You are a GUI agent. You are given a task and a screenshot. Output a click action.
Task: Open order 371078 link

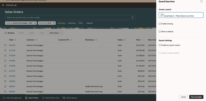pyautogui.click(x=12, y=50)
